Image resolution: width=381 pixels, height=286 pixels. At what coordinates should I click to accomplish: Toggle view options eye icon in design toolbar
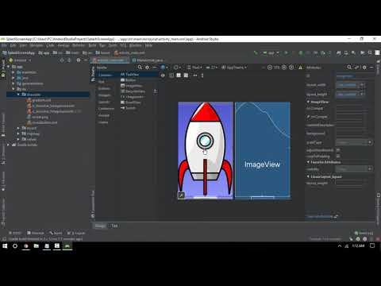coord(163,75)
